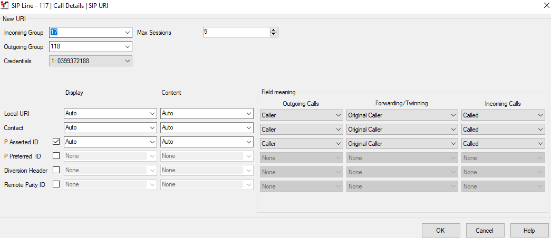
Task: Click the Max Sessions label
Action: pyautogui.click(x=154, y=33)
